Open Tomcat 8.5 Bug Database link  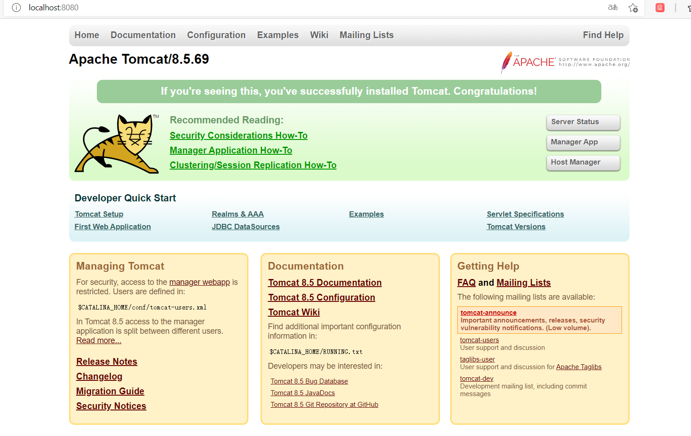[309, 381]
